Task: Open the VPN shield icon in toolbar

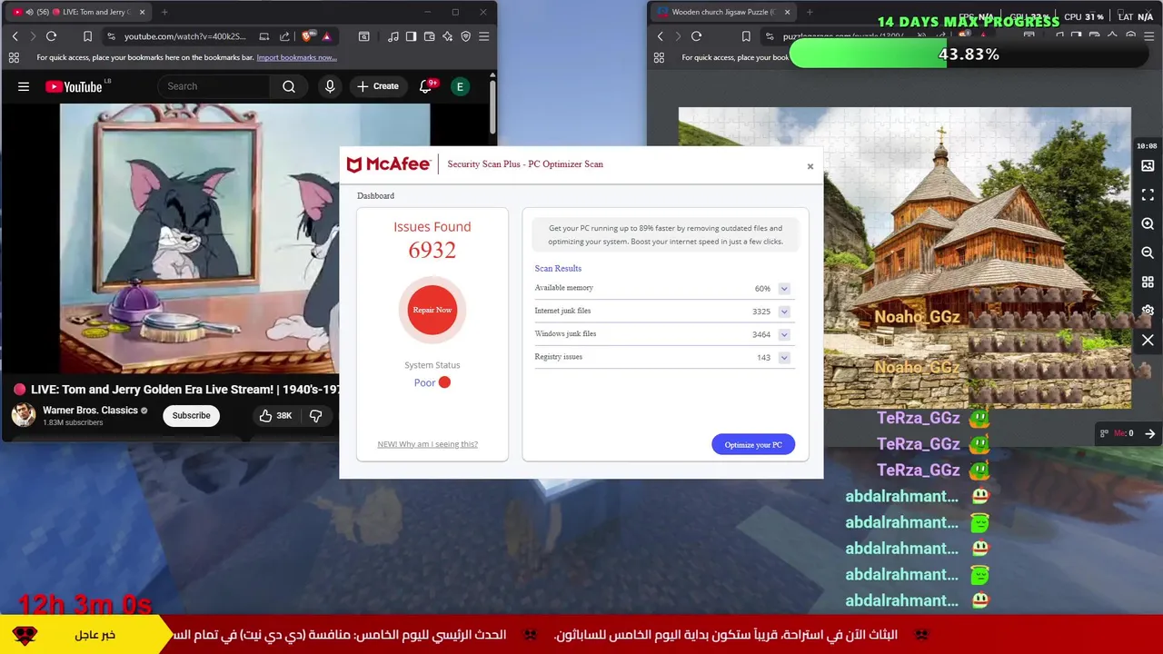Action: click(x=465, y=36)
